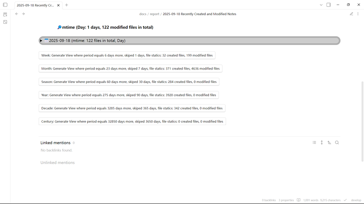Viewport: 364px width, 204px height.
Task: Click the ribbon icon below the sidebar toggle
Action: pos(5,15)
